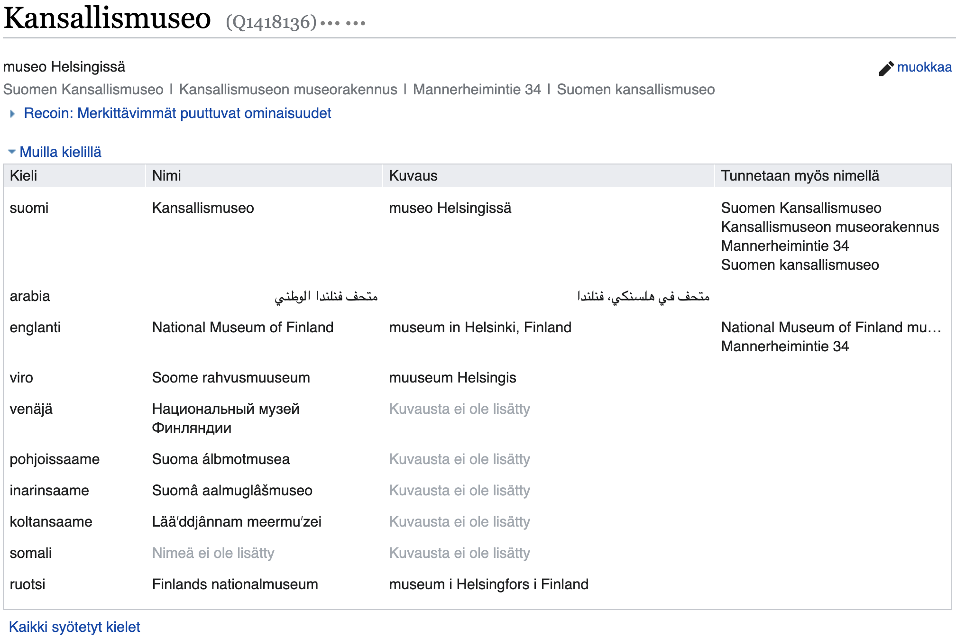Click Kansallismuseo name in suomi row
Image resolution: width=956 pixels, height=638 pixels.
(203, 208)
